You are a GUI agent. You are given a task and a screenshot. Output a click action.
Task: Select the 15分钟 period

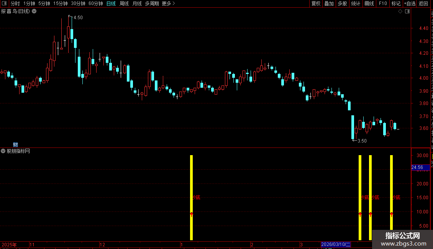coord(61,3)
